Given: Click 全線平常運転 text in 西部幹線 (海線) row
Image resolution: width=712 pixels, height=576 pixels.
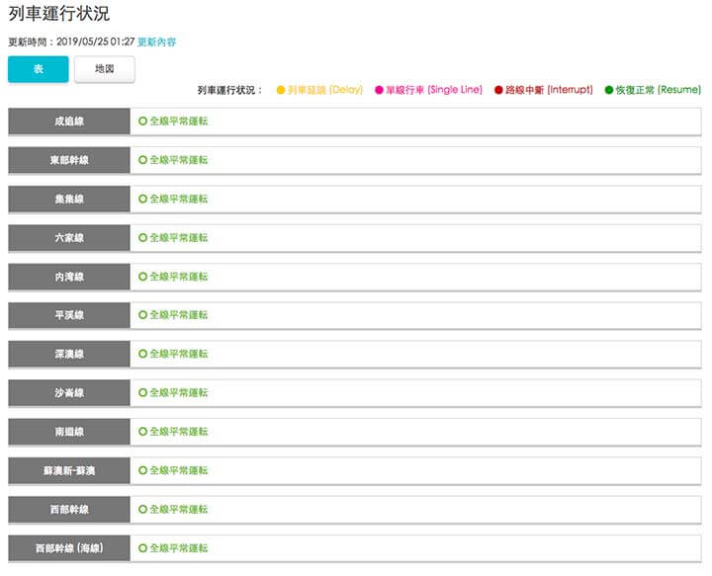Looking at the screenshot, I should point(179,548).
